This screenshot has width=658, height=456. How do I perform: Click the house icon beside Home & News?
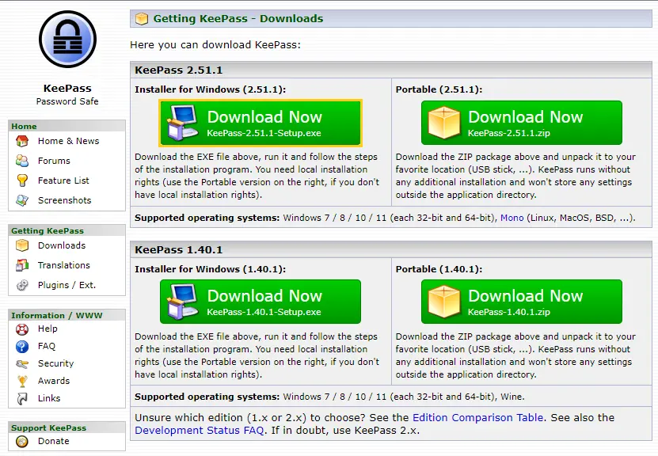(x=22, y=141)
